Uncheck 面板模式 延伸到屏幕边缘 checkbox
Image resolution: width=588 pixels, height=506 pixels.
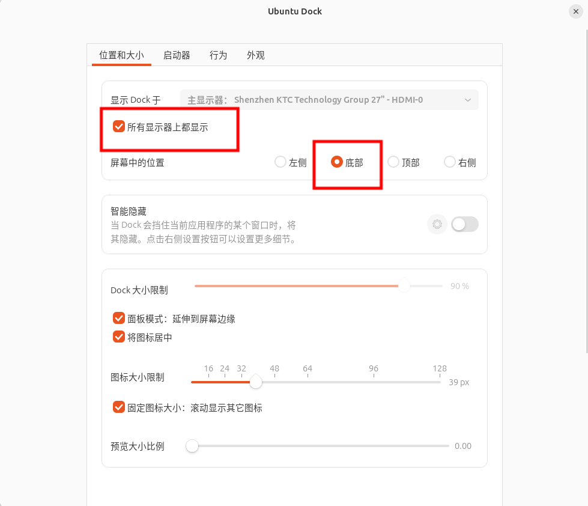point(119,319)
